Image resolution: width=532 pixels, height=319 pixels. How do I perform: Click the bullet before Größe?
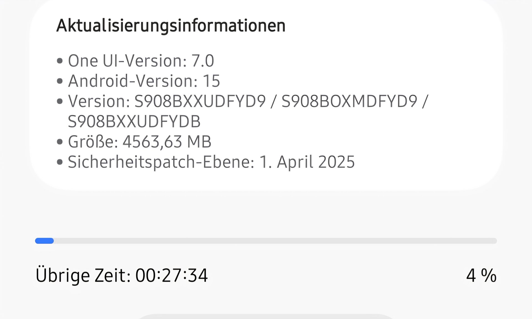(x=60, y=142)
